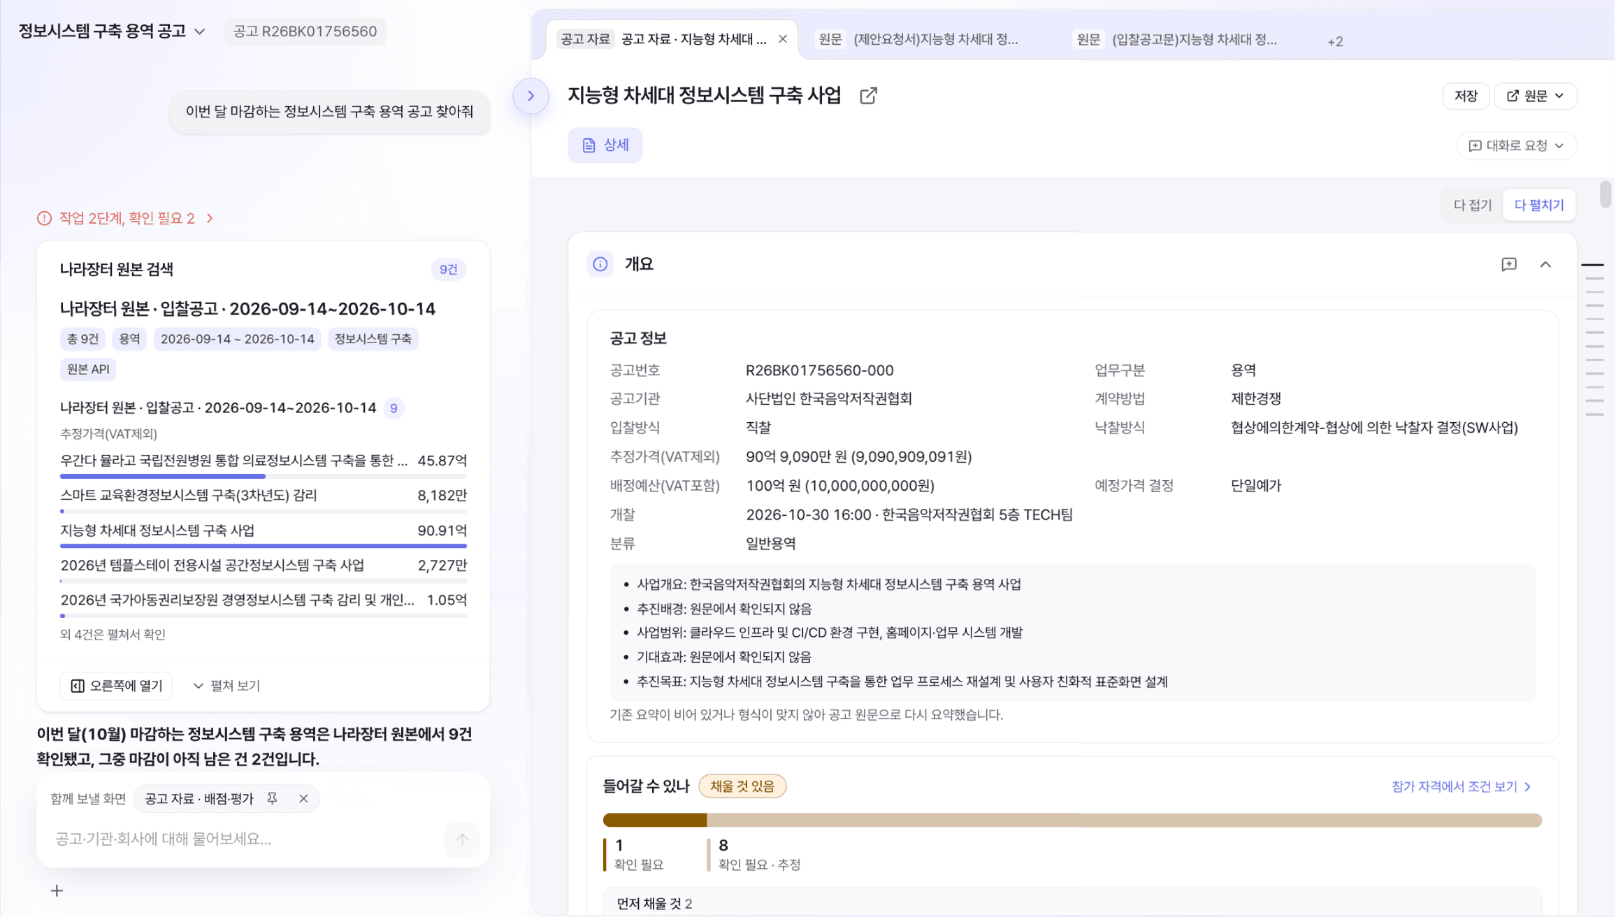Click the 공고 R26BK01756560 chip
1616x917 pixels.
tap(305, 31)
